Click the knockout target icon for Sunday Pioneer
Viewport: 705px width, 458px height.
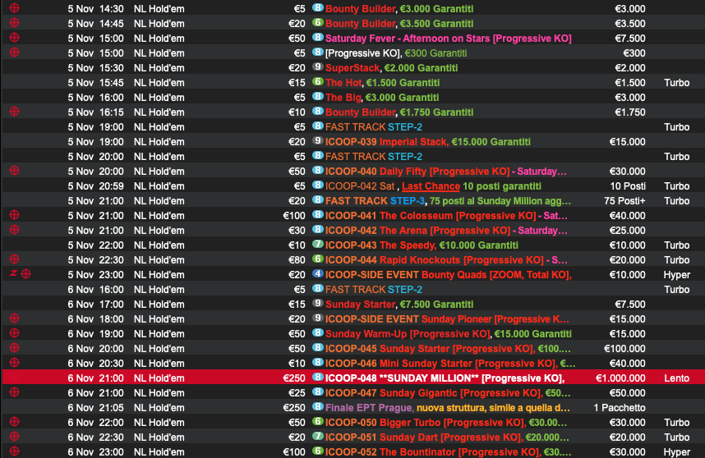[15, 318]
